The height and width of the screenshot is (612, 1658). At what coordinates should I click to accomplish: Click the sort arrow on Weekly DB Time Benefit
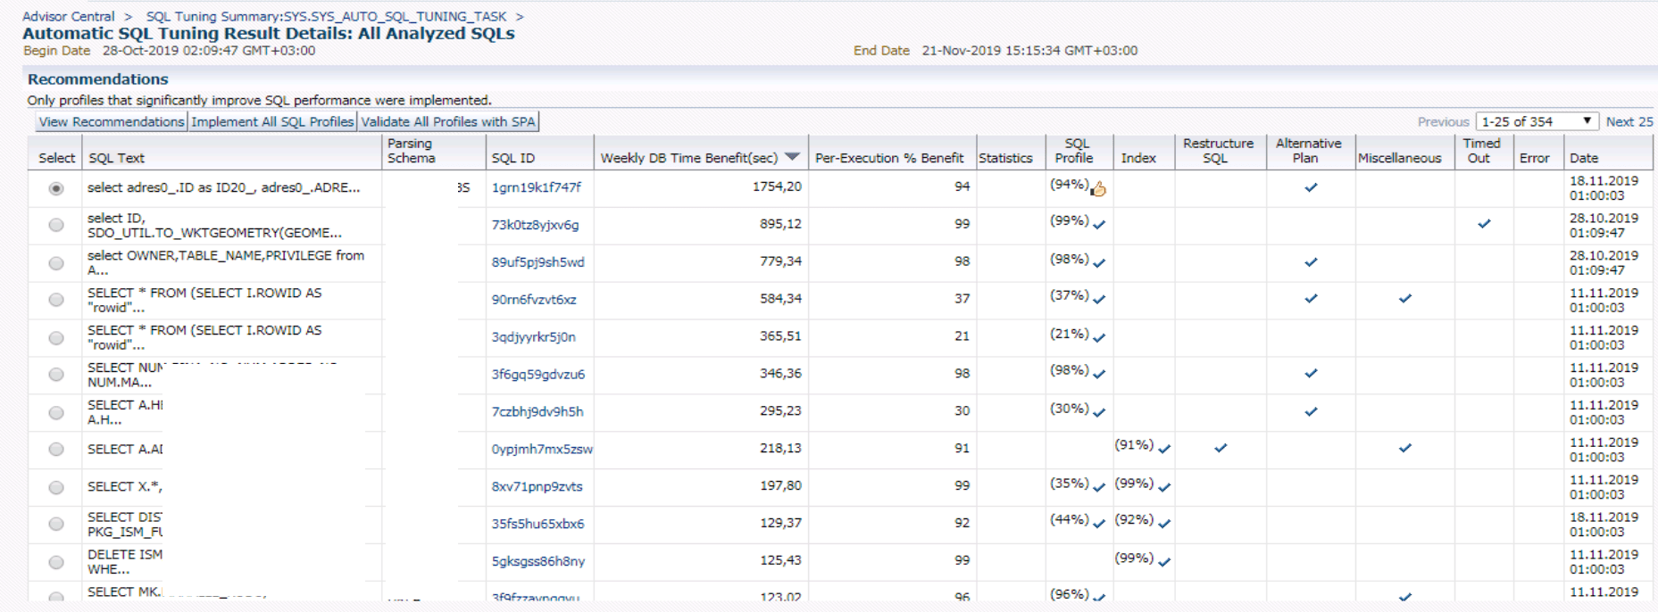point(792,157)
